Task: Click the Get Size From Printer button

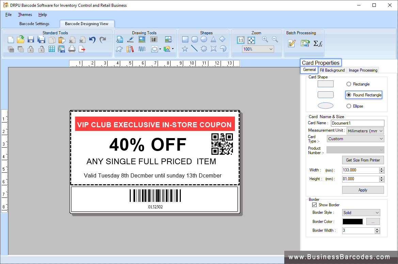Action: (363, 160)
